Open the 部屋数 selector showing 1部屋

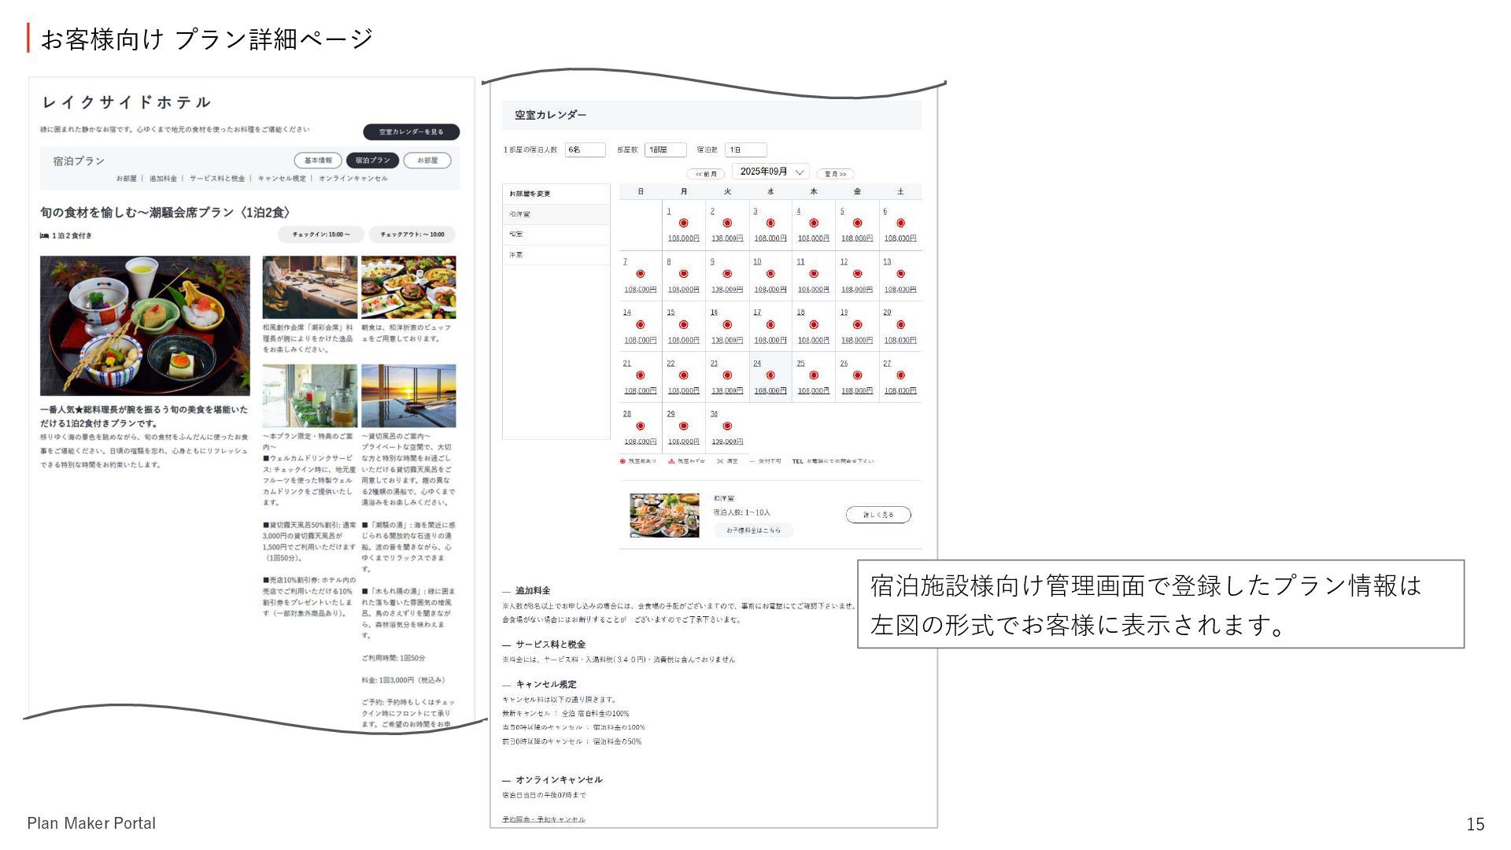tap(665, 150)
